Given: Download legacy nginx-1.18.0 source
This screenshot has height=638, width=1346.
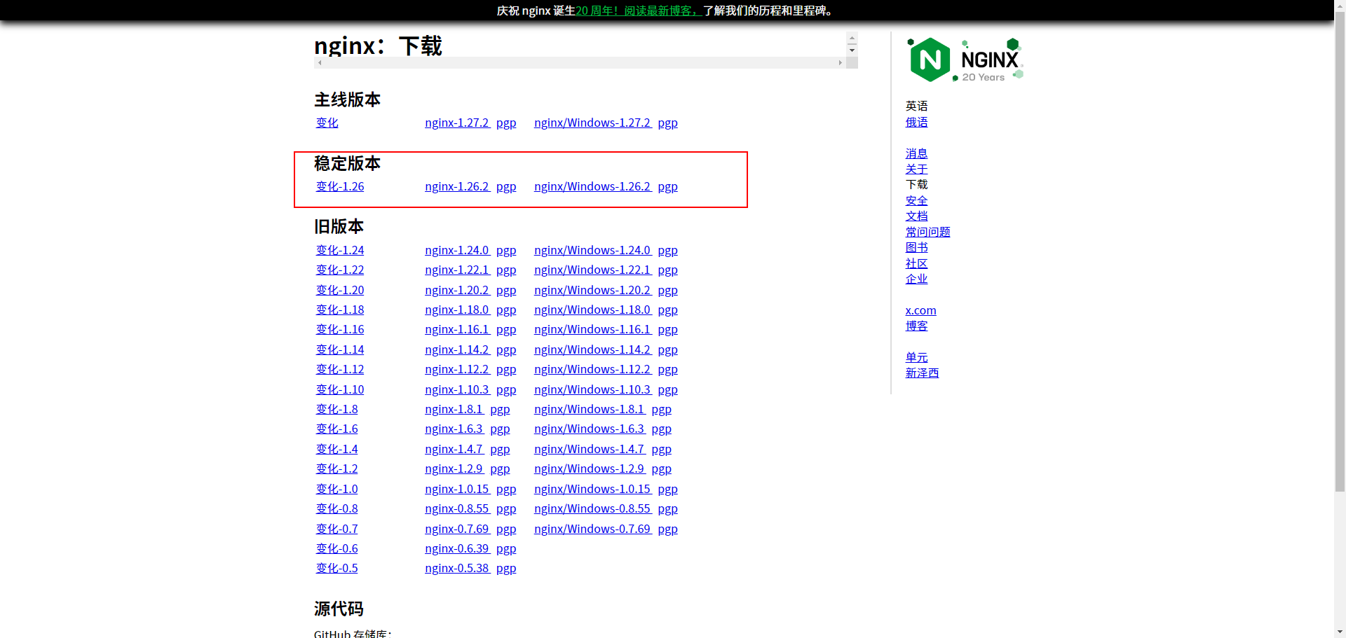Looking at the screenshot, I should point(456,310).
